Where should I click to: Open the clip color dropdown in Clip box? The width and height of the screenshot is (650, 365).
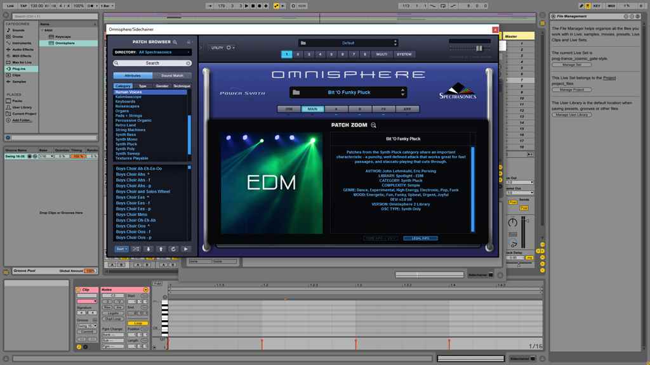(87, 301)
